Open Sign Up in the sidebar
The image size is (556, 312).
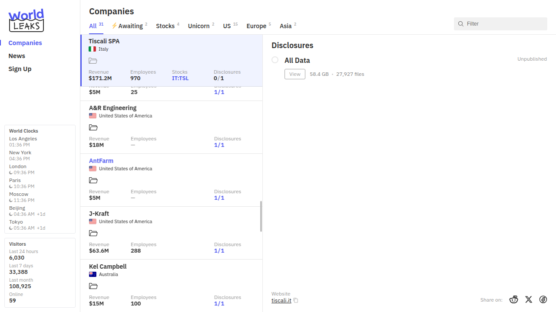[20, 69]
